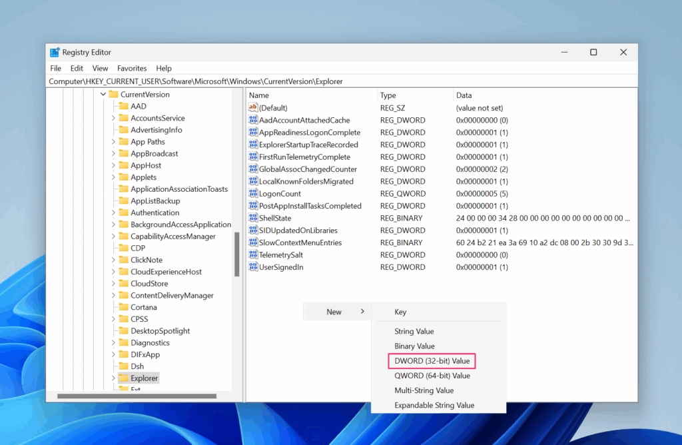This screenshot has width=682, height=445.
Task: Expand the Explorer key in tree
Action: 113,378
